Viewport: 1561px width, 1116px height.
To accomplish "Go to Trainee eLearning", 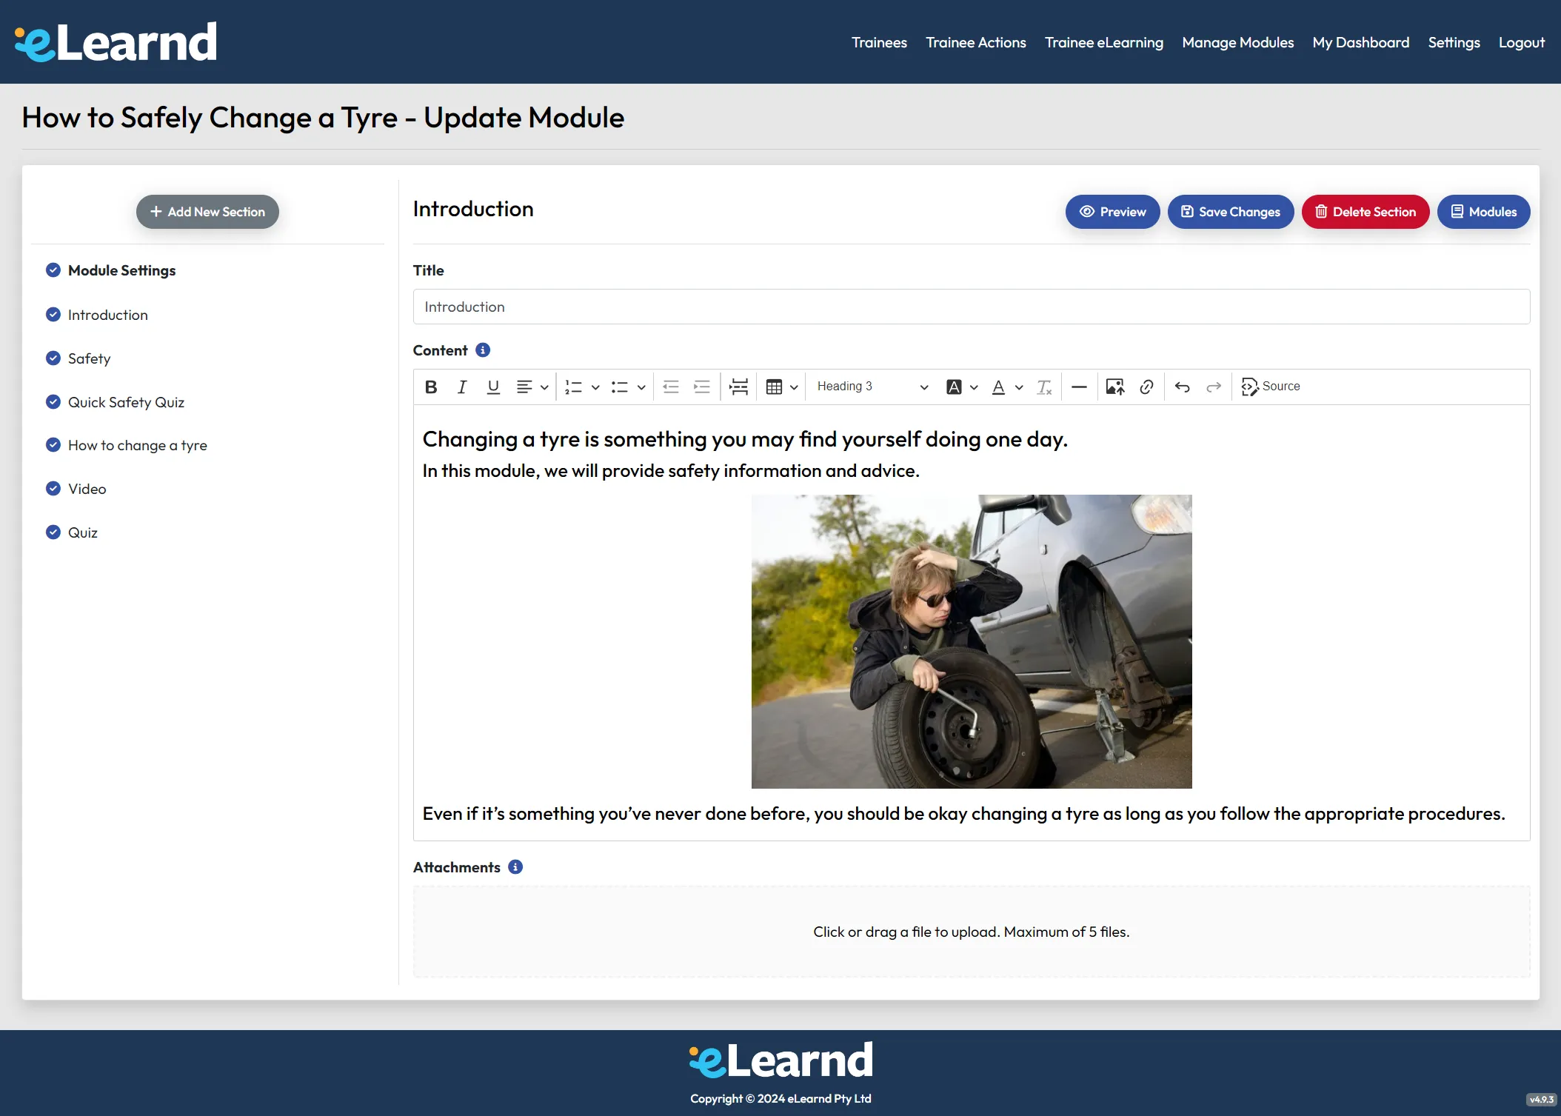I will coord(1103,42).
